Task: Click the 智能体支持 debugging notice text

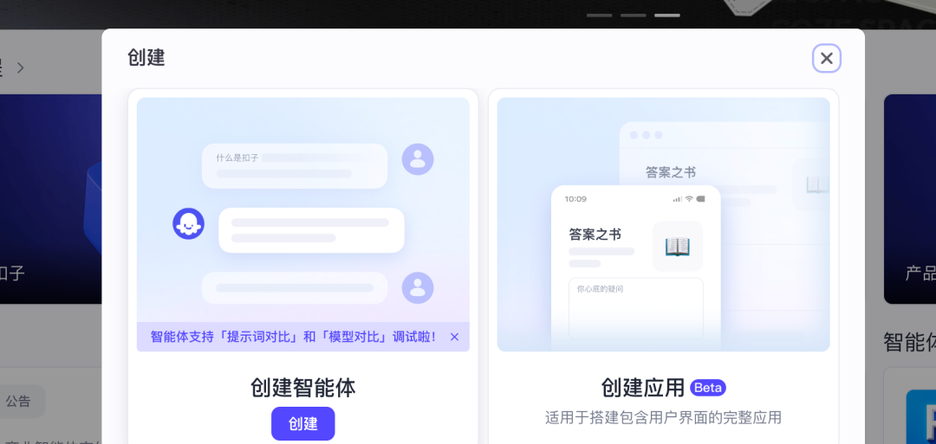Action: (x=294, y=337)
